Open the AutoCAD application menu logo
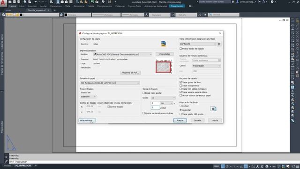 [3, 3]
